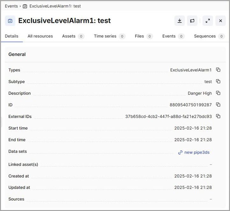Click the ExclusiveLevelAlarm1: test title heading

coord(64,20)
